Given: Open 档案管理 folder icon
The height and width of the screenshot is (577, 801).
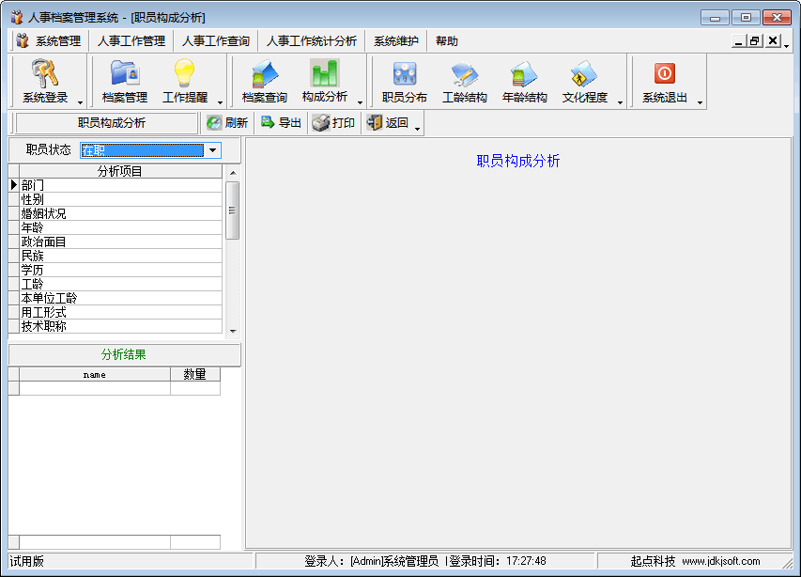Looking at the screenshot, I should tap(124, 73).
